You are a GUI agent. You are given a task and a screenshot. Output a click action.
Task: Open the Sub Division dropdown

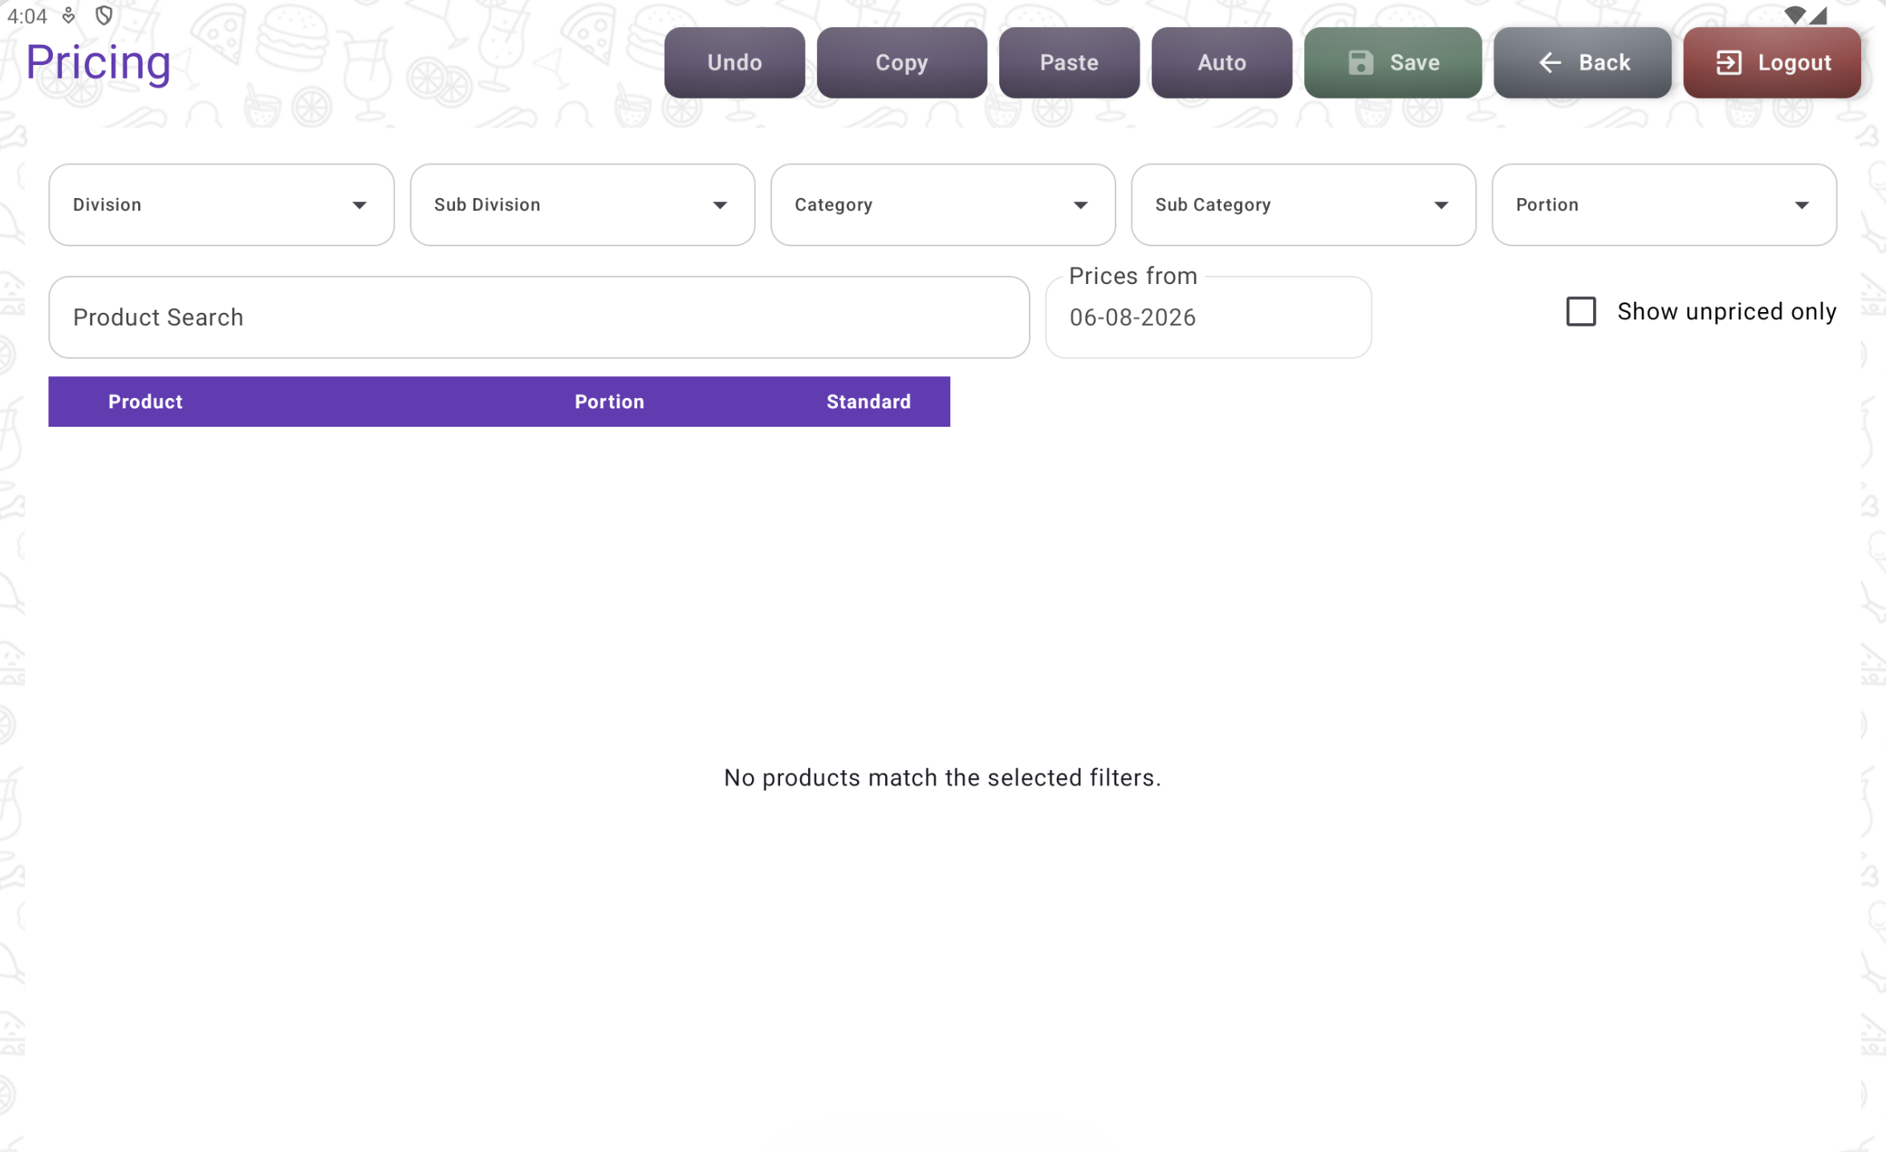point(582,205)
